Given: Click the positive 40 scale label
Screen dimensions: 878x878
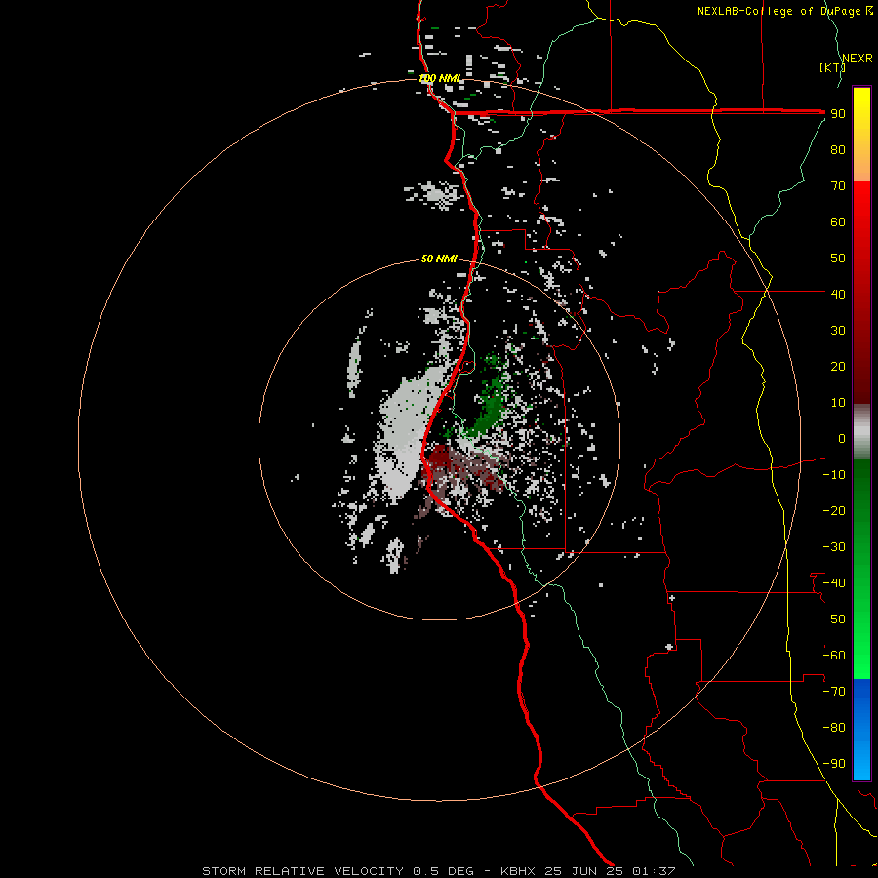Looking at the screenshot, I should pyautogui.click(x=838, y=294).
